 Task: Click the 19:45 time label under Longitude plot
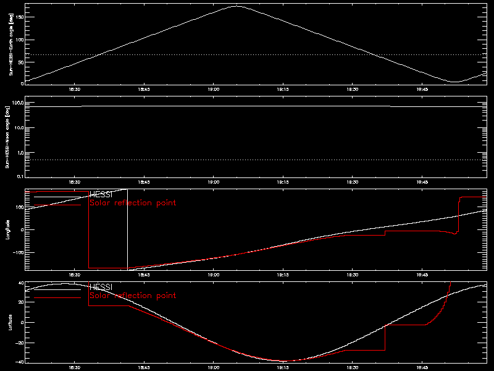coord(422,275)
